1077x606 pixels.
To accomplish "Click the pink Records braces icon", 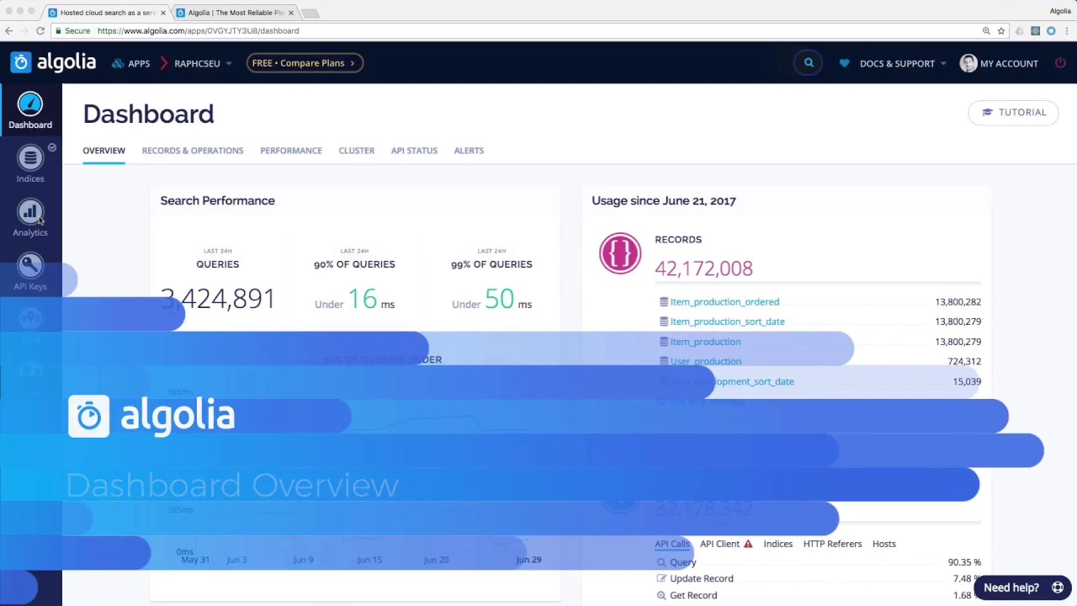I will [x=620, y=253].
